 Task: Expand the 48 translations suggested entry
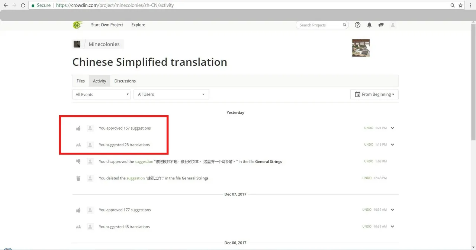click(392, 227)
